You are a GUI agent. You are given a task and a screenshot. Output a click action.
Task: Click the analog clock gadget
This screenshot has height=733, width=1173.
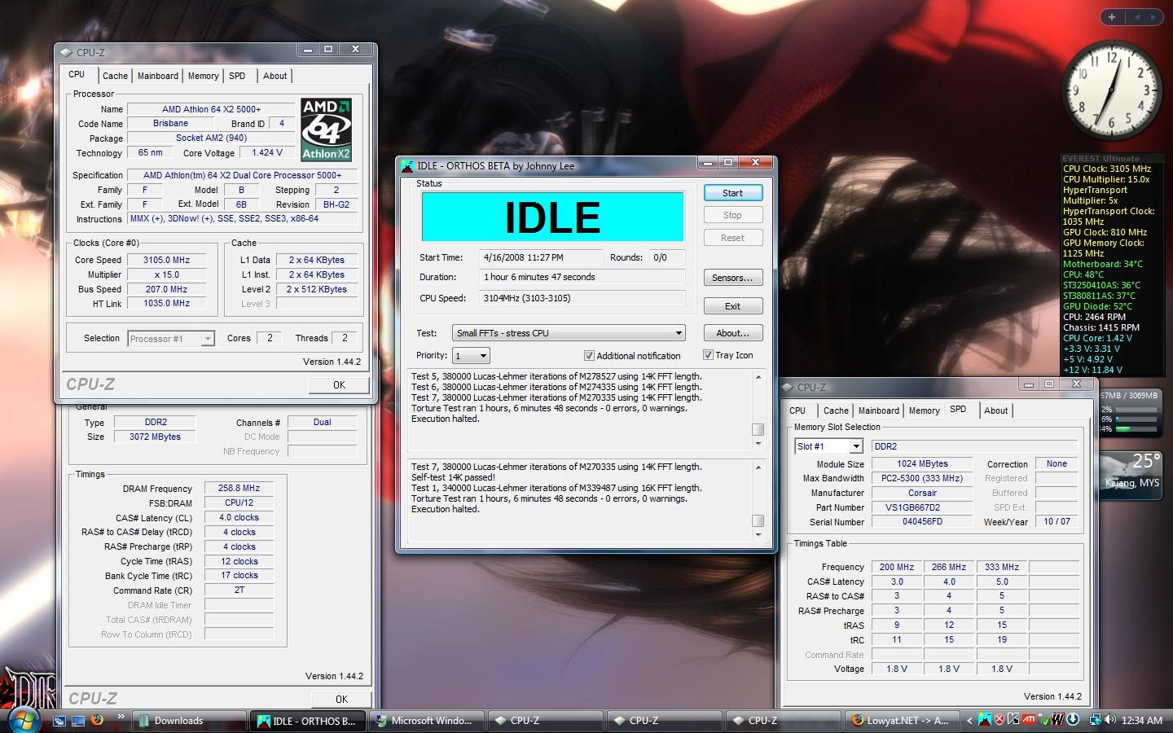click(1112, 90)
